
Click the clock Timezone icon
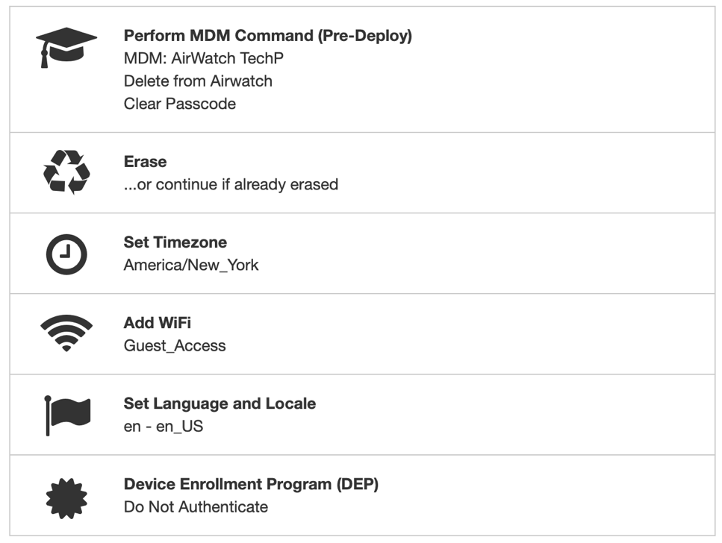point(66,254)
